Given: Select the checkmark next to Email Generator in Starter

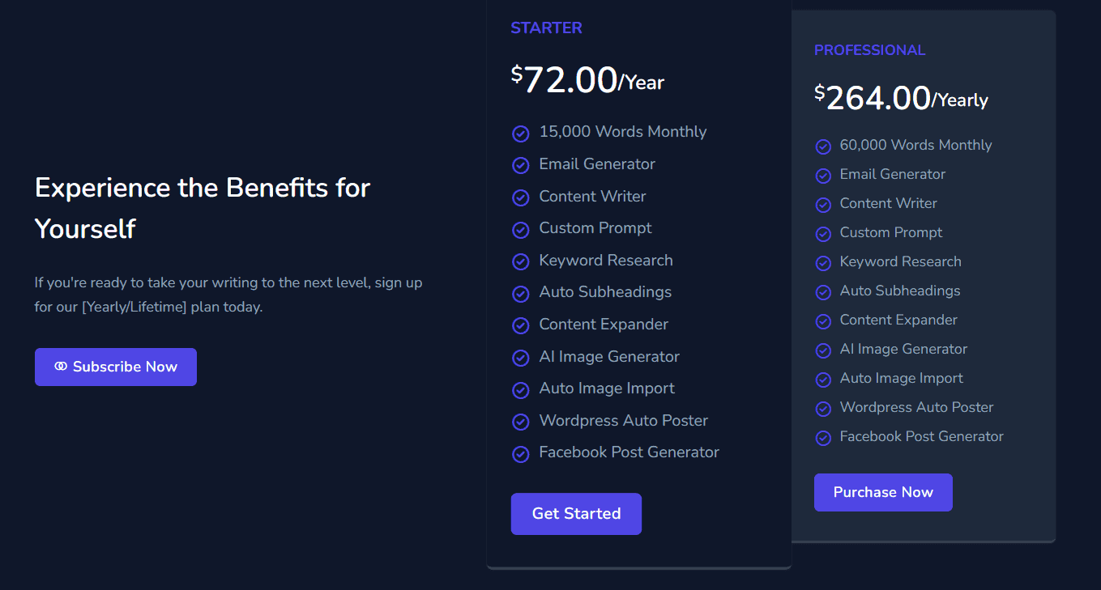Looking at the screenshot, I should [x=520, y=165].
